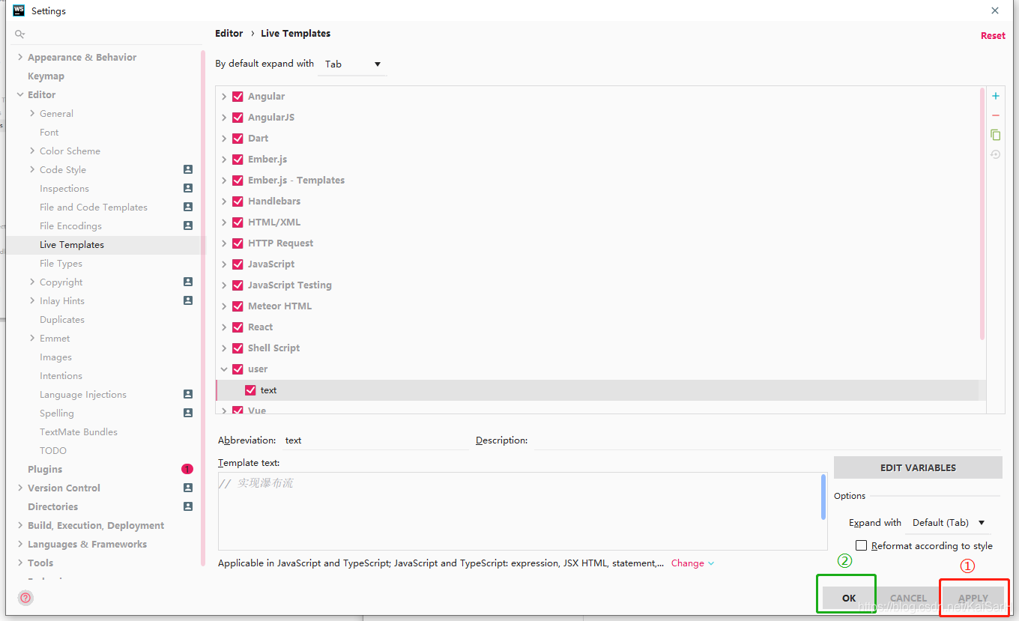This screenshot has height=621, width=1019.
Task: Select the JavaScript Testing group row
Action: pos(599,285)
